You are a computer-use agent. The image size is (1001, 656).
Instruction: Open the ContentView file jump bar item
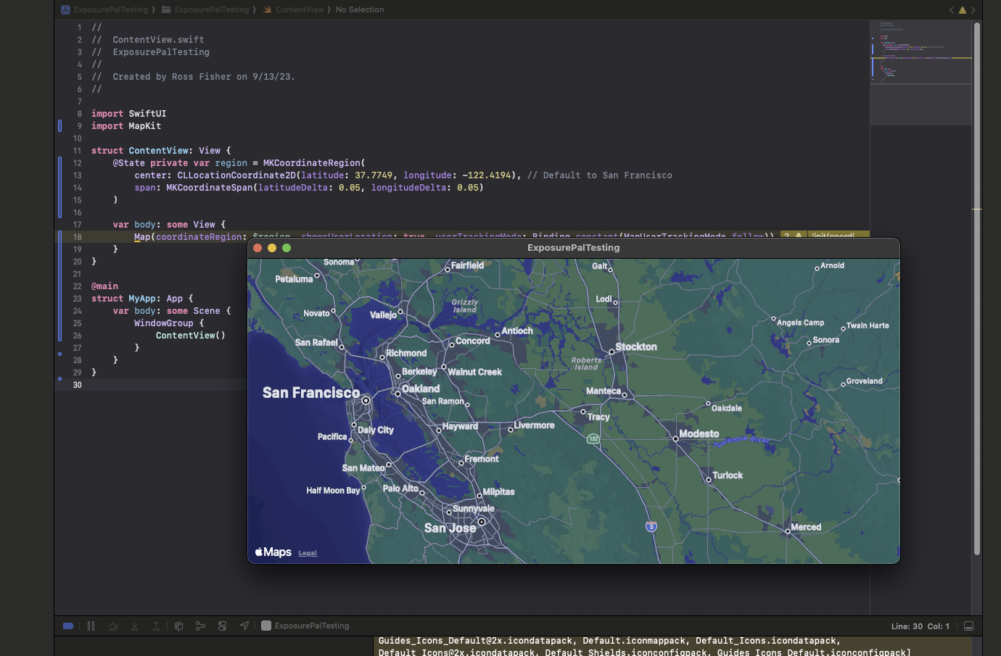tap(293, 9)
